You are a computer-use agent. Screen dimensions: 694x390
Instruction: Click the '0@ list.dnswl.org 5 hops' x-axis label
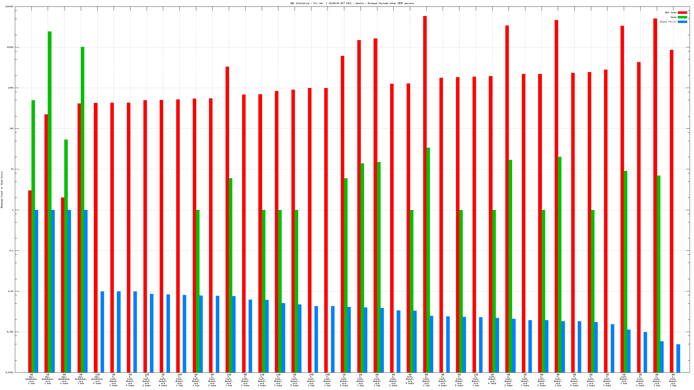(x=410, y=379)
